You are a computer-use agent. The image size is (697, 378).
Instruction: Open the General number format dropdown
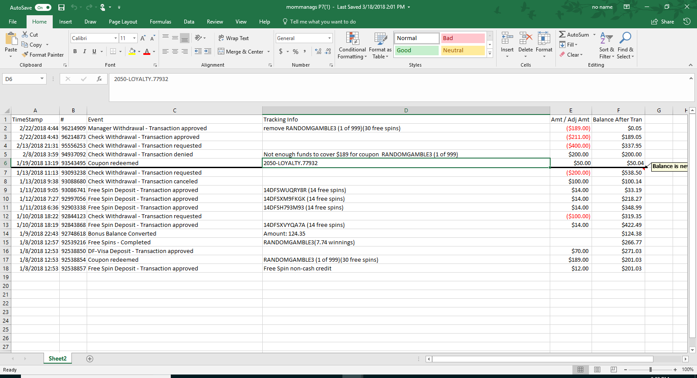pyautogui.click(x=329, y=38)
